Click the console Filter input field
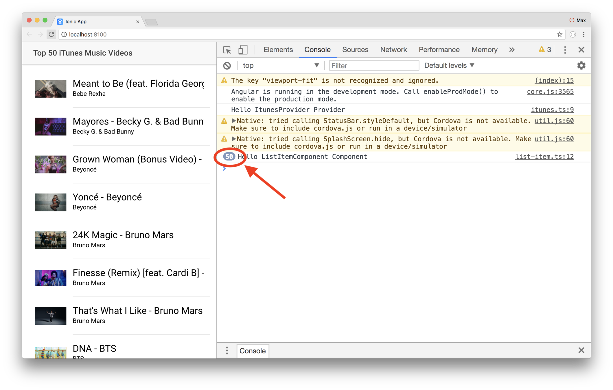Screen dimensions: 613x390 pyautogui.click(x=373, y=66)
